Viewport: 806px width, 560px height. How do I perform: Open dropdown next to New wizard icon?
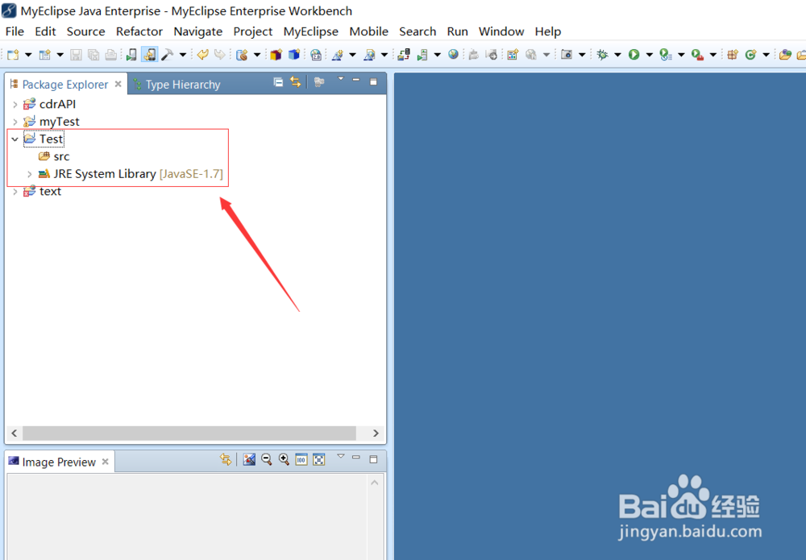click(28, 55)
